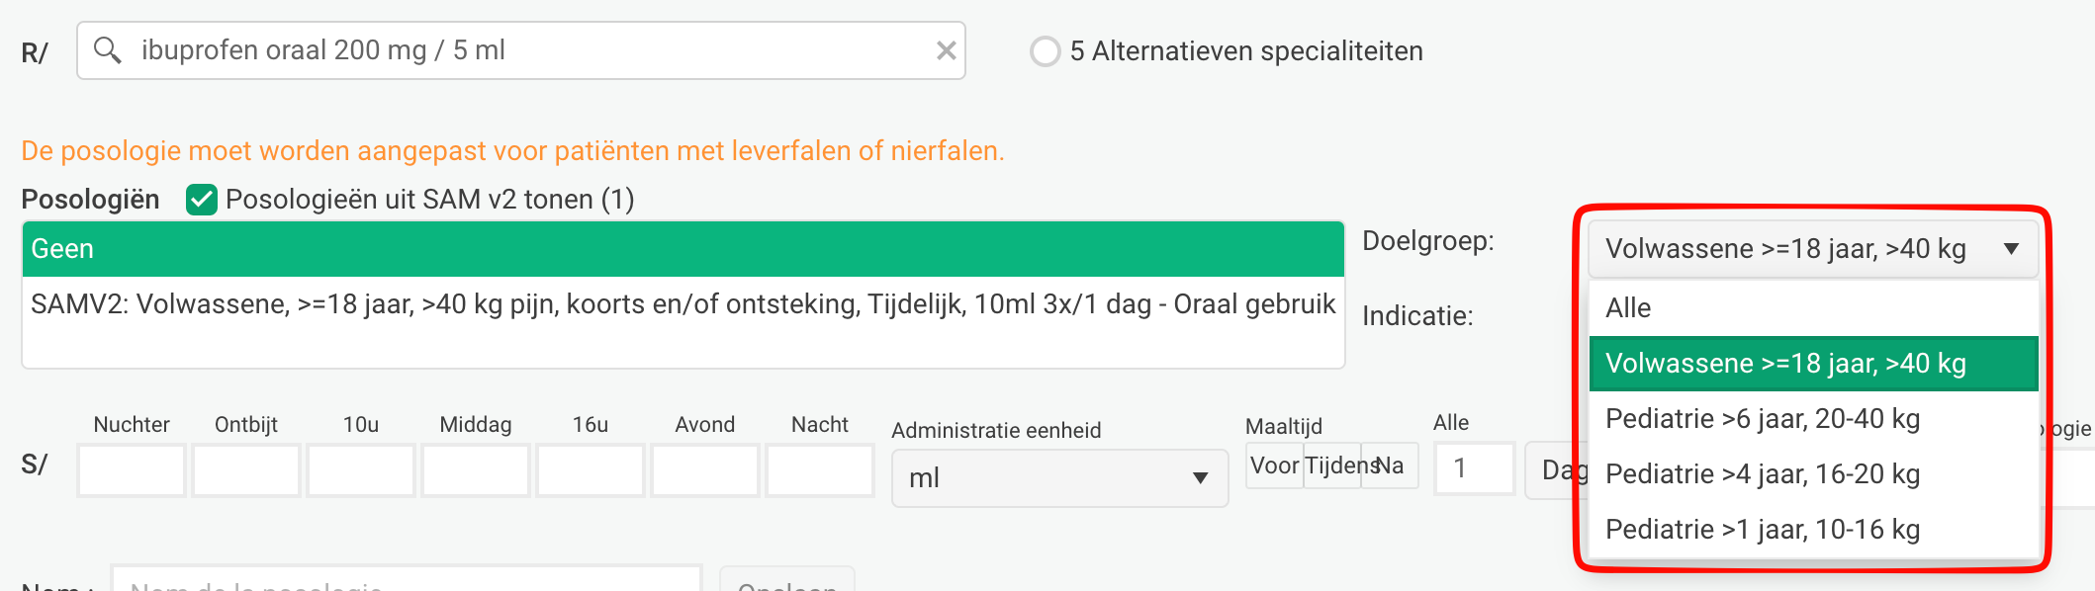Choose the SAMV2 Volwassene posology entry

(683, 304)
